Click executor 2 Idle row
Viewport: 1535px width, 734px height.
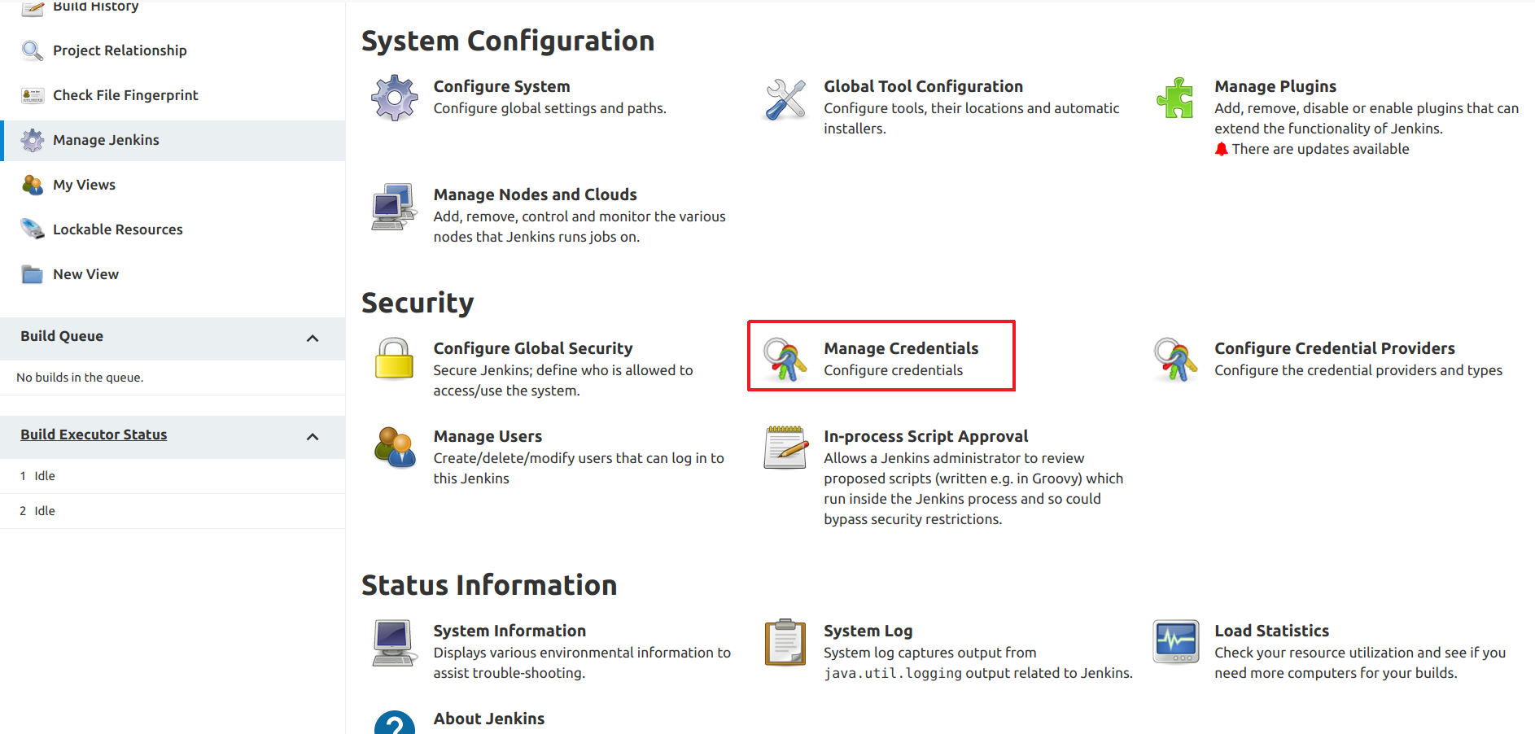[173, 511]
